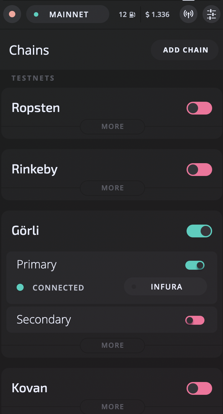This screenshot has width=223, height=414.
Task: Expand More under Ropsten
Action: 112,126
